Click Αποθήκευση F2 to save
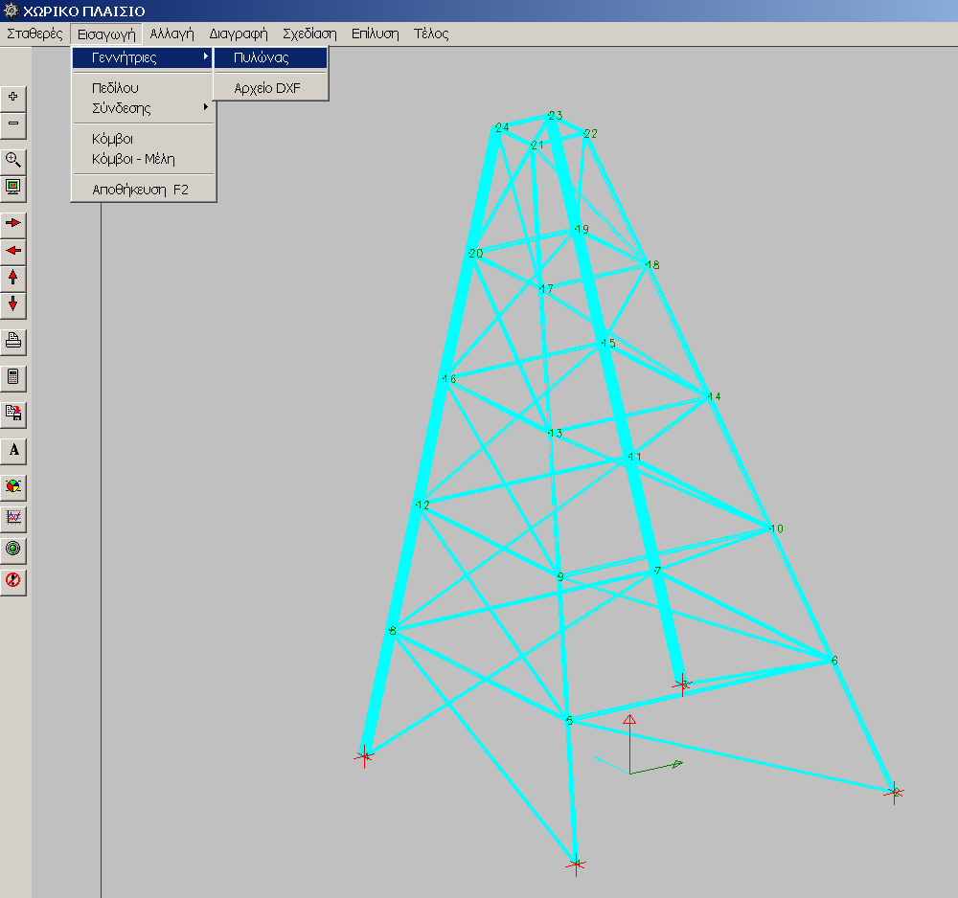This screenshot has height=898, width=958. [x=143, y=190]
